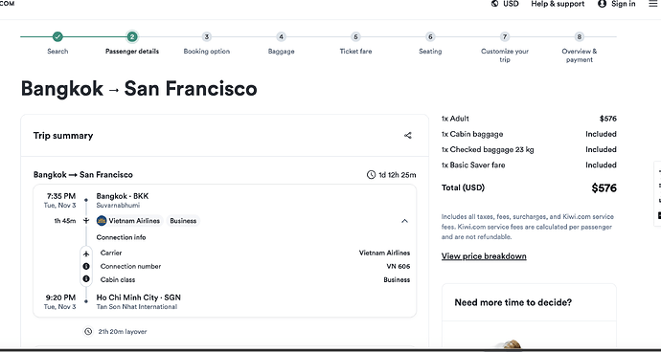Collapse the Vietnam Airlines connection info

[404, 221]
